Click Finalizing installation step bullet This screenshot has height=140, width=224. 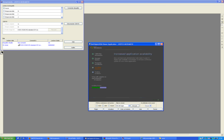[x=93, y=72]
